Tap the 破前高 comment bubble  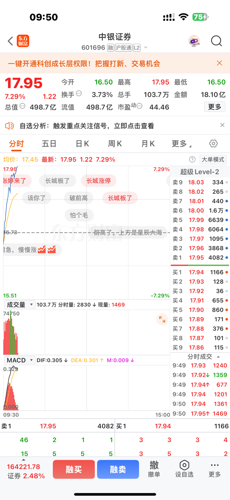click(x=78, y=198)
